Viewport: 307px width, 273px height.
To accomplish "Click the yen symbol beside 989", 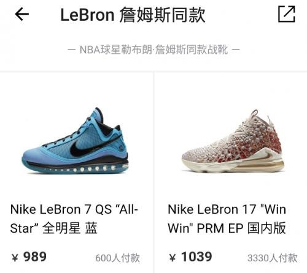I will tap(15, 258).
